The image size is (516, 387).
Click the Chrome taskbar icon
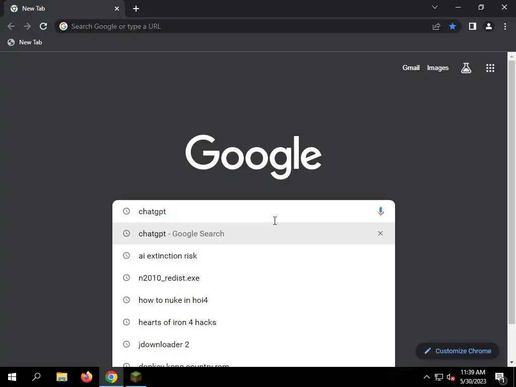(111, 377)
